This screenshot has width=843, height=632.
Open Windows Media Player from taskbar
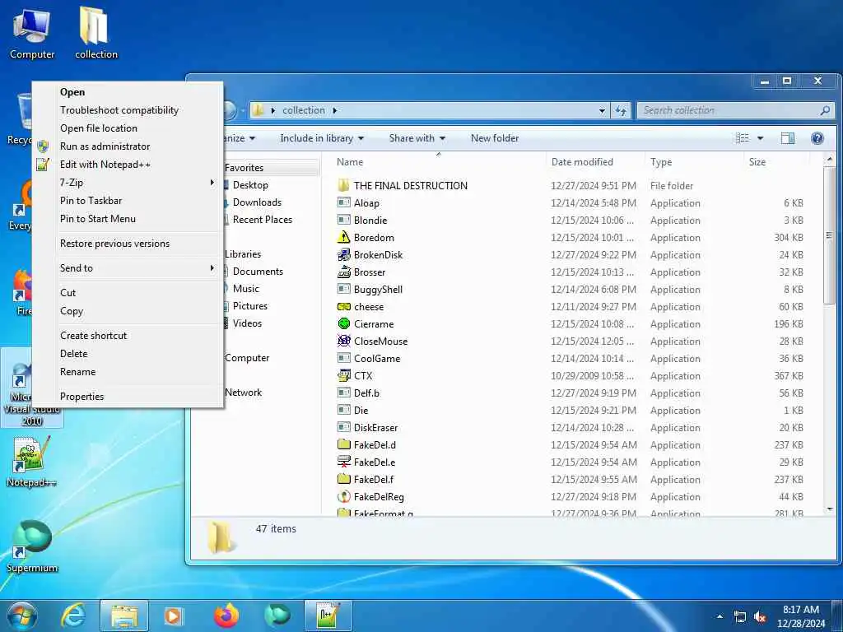[174, 616]
